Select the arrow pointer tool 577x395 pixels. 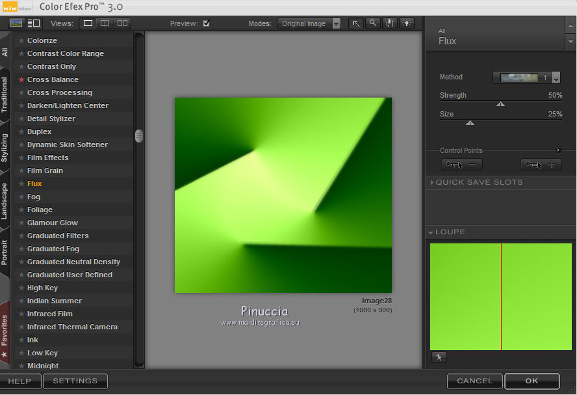tap(356, 23)
